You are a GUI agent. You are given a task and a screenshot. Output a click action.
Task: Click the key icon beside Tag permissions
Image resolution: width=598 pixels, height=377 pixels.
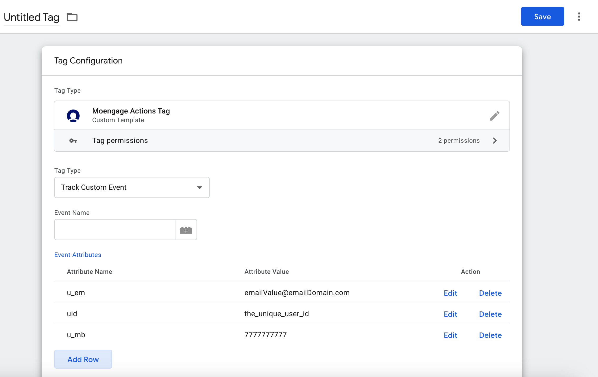(x=73, y=141)
